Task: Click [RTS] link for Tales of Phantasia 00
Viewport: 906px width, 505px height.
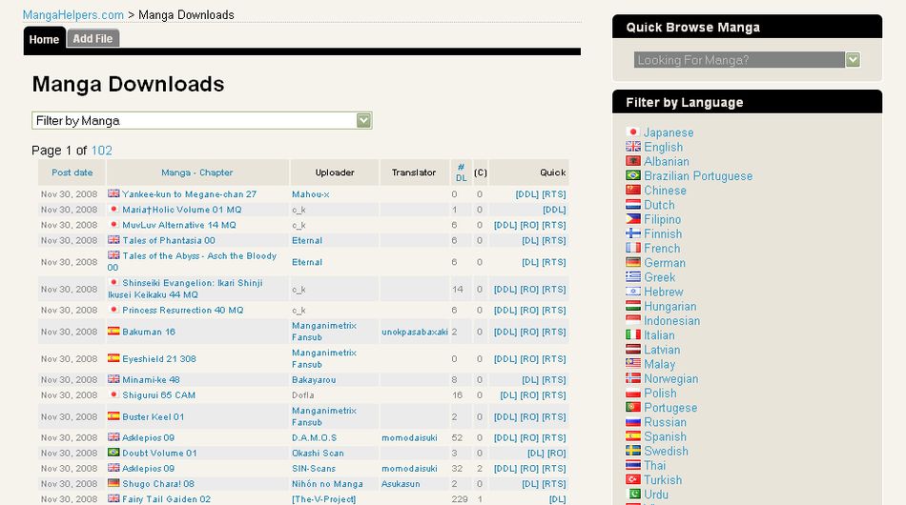Action: pos(553,241)
